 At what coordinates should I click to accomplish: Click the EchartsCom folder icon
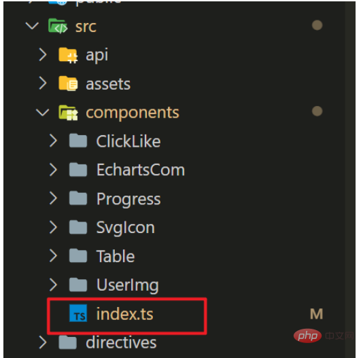tap(78, 169)
